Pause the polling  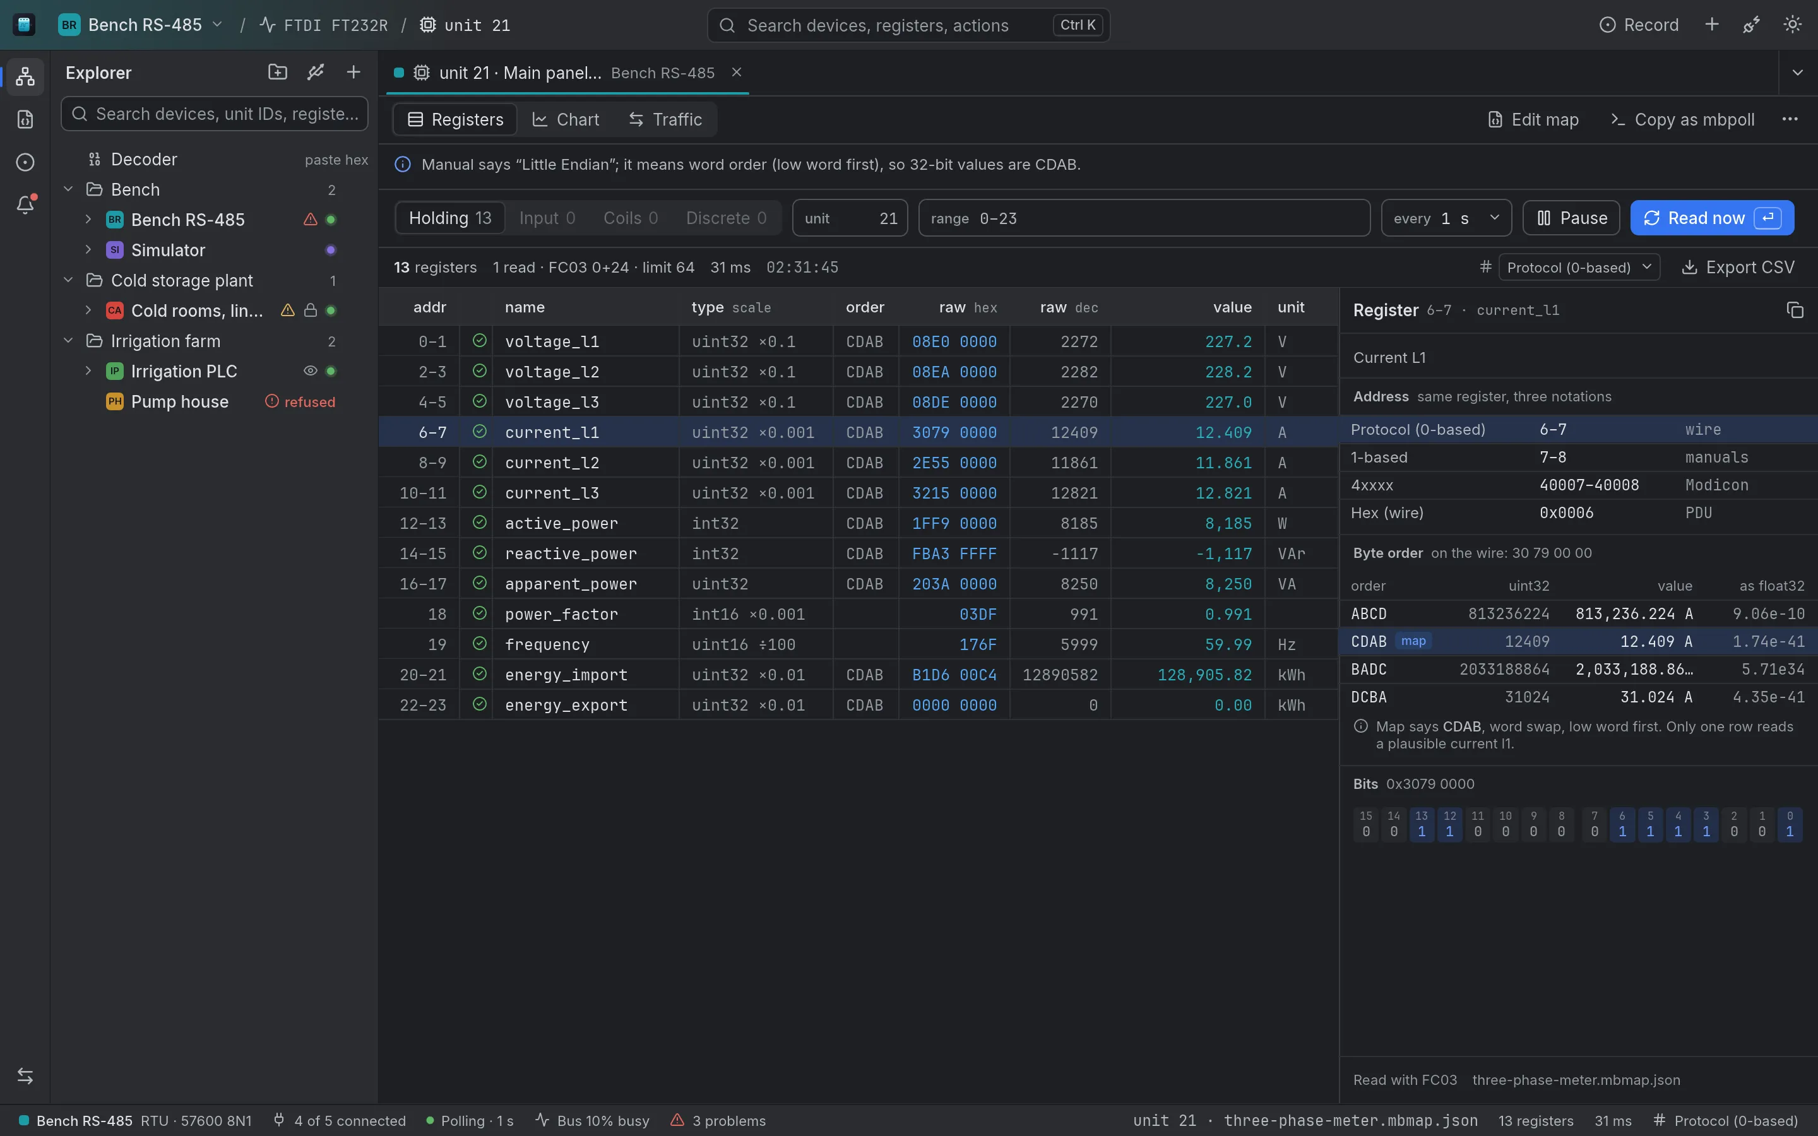pos(1572,218)
